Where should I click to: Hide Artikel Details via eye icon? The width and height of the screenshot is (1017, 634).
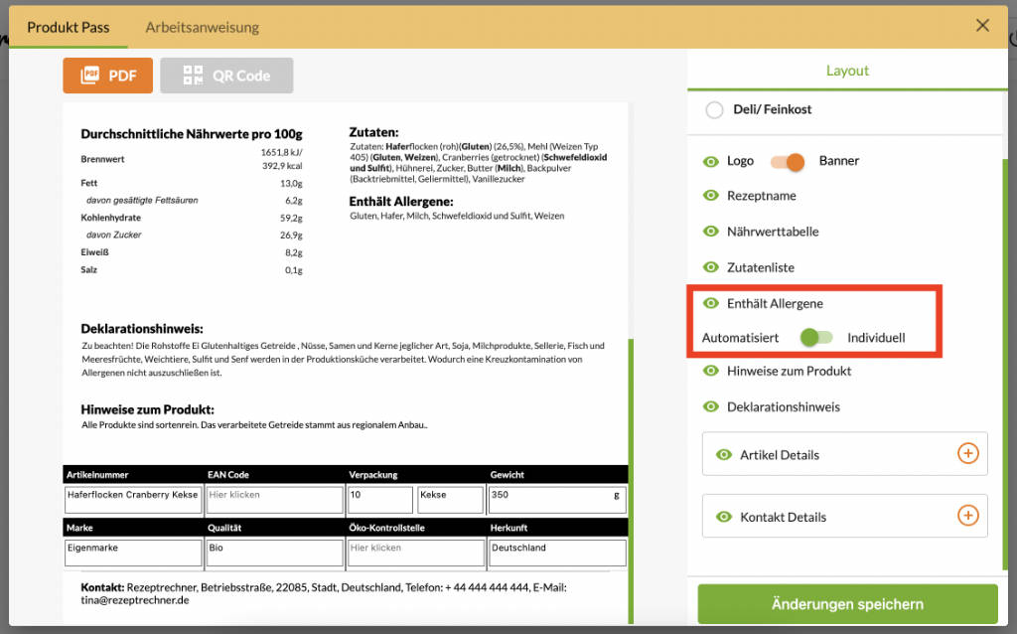(x=724, y=455)
